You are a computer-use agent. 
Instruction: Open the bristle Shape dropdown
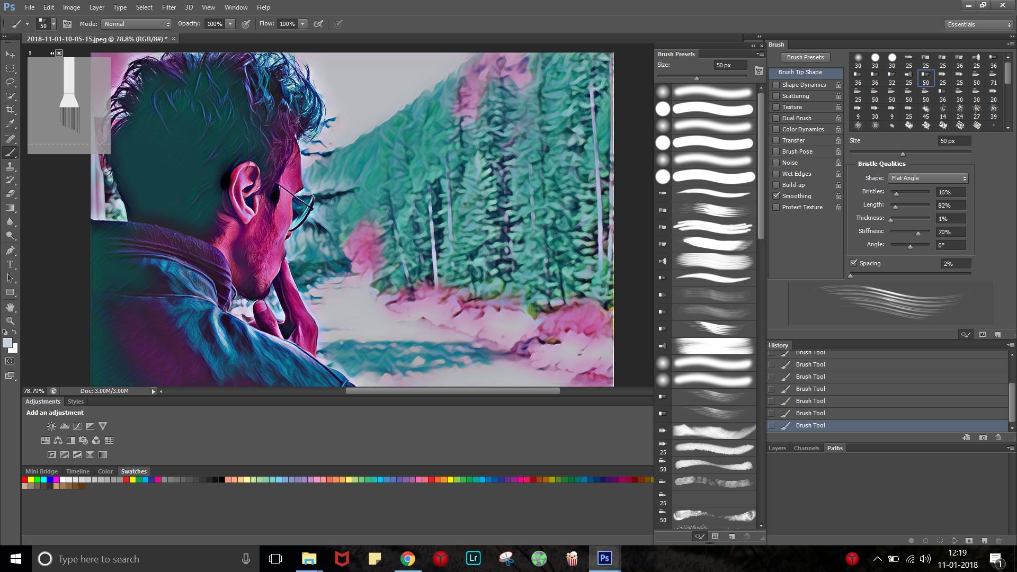(929, 178)
